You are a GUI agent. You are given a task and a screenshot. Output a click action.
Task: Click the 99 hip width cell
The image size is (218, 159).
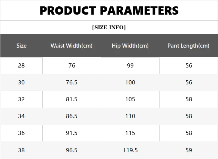point(130,66)
